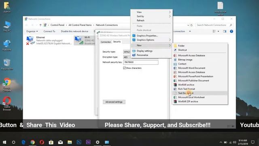Click the Search Network Connections box
Viewport: 259px width, 146px height.
pos(214,25)
